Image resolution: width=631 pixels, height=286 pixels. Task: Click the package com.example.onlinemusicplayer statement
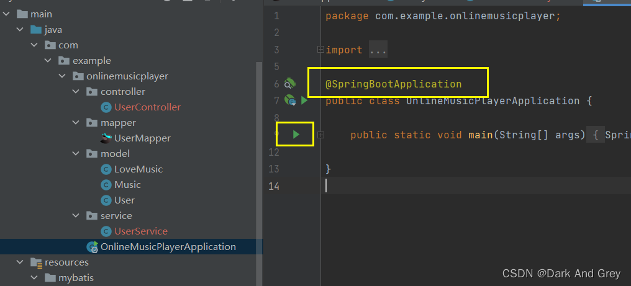point(443,17)
